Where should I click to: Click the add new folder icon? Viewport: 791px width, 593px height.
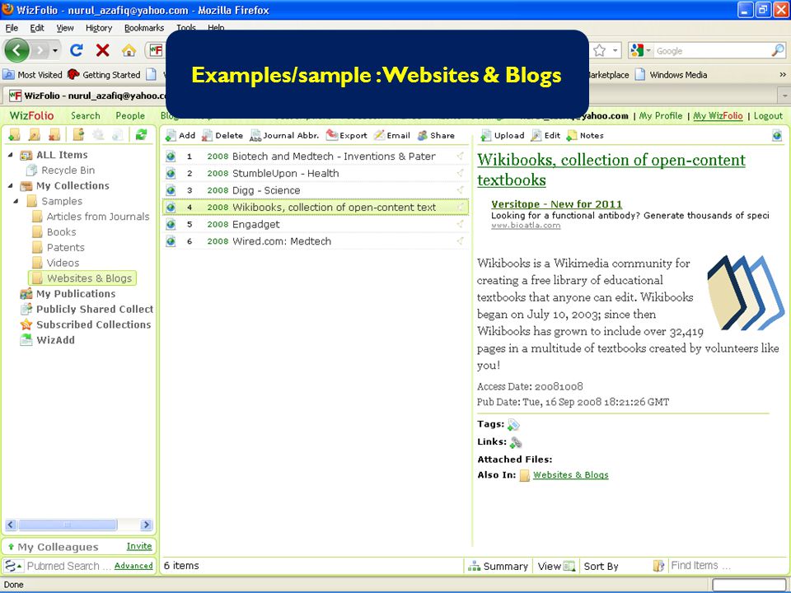14,134
